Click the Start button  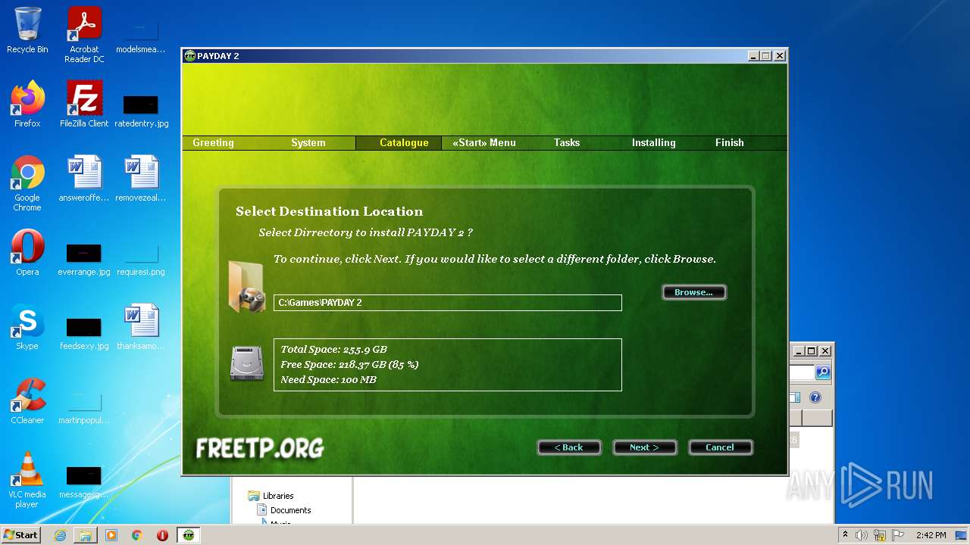(x=21, y=535)
